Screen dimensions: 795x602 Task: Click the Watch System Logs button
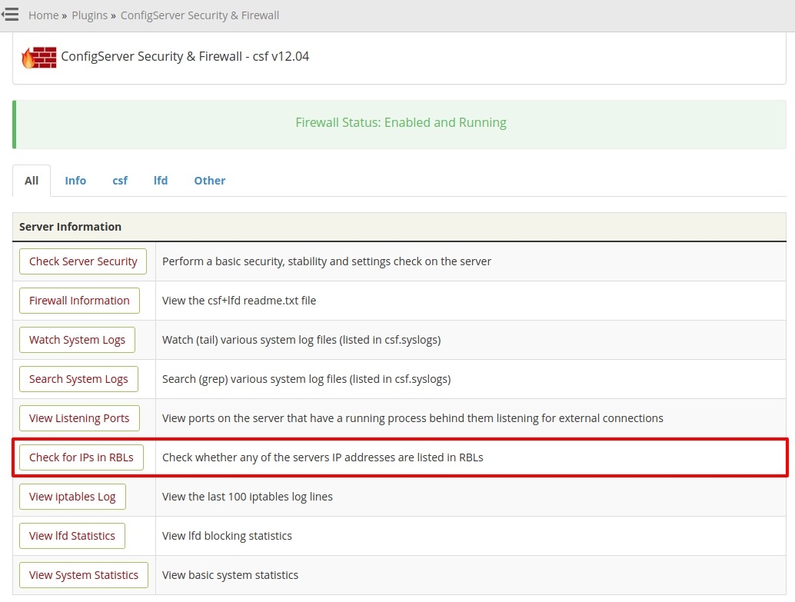[77, 340]
